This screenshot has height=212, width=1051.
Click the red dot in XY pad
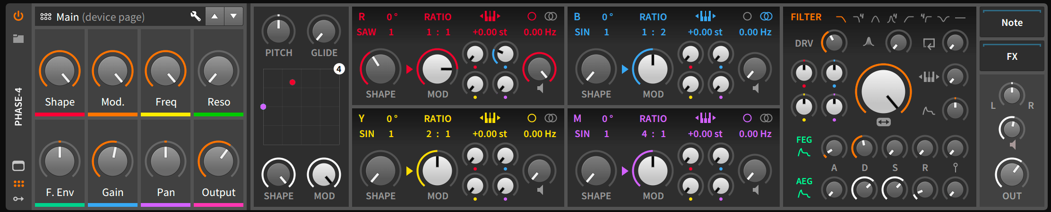pos(293,82)
